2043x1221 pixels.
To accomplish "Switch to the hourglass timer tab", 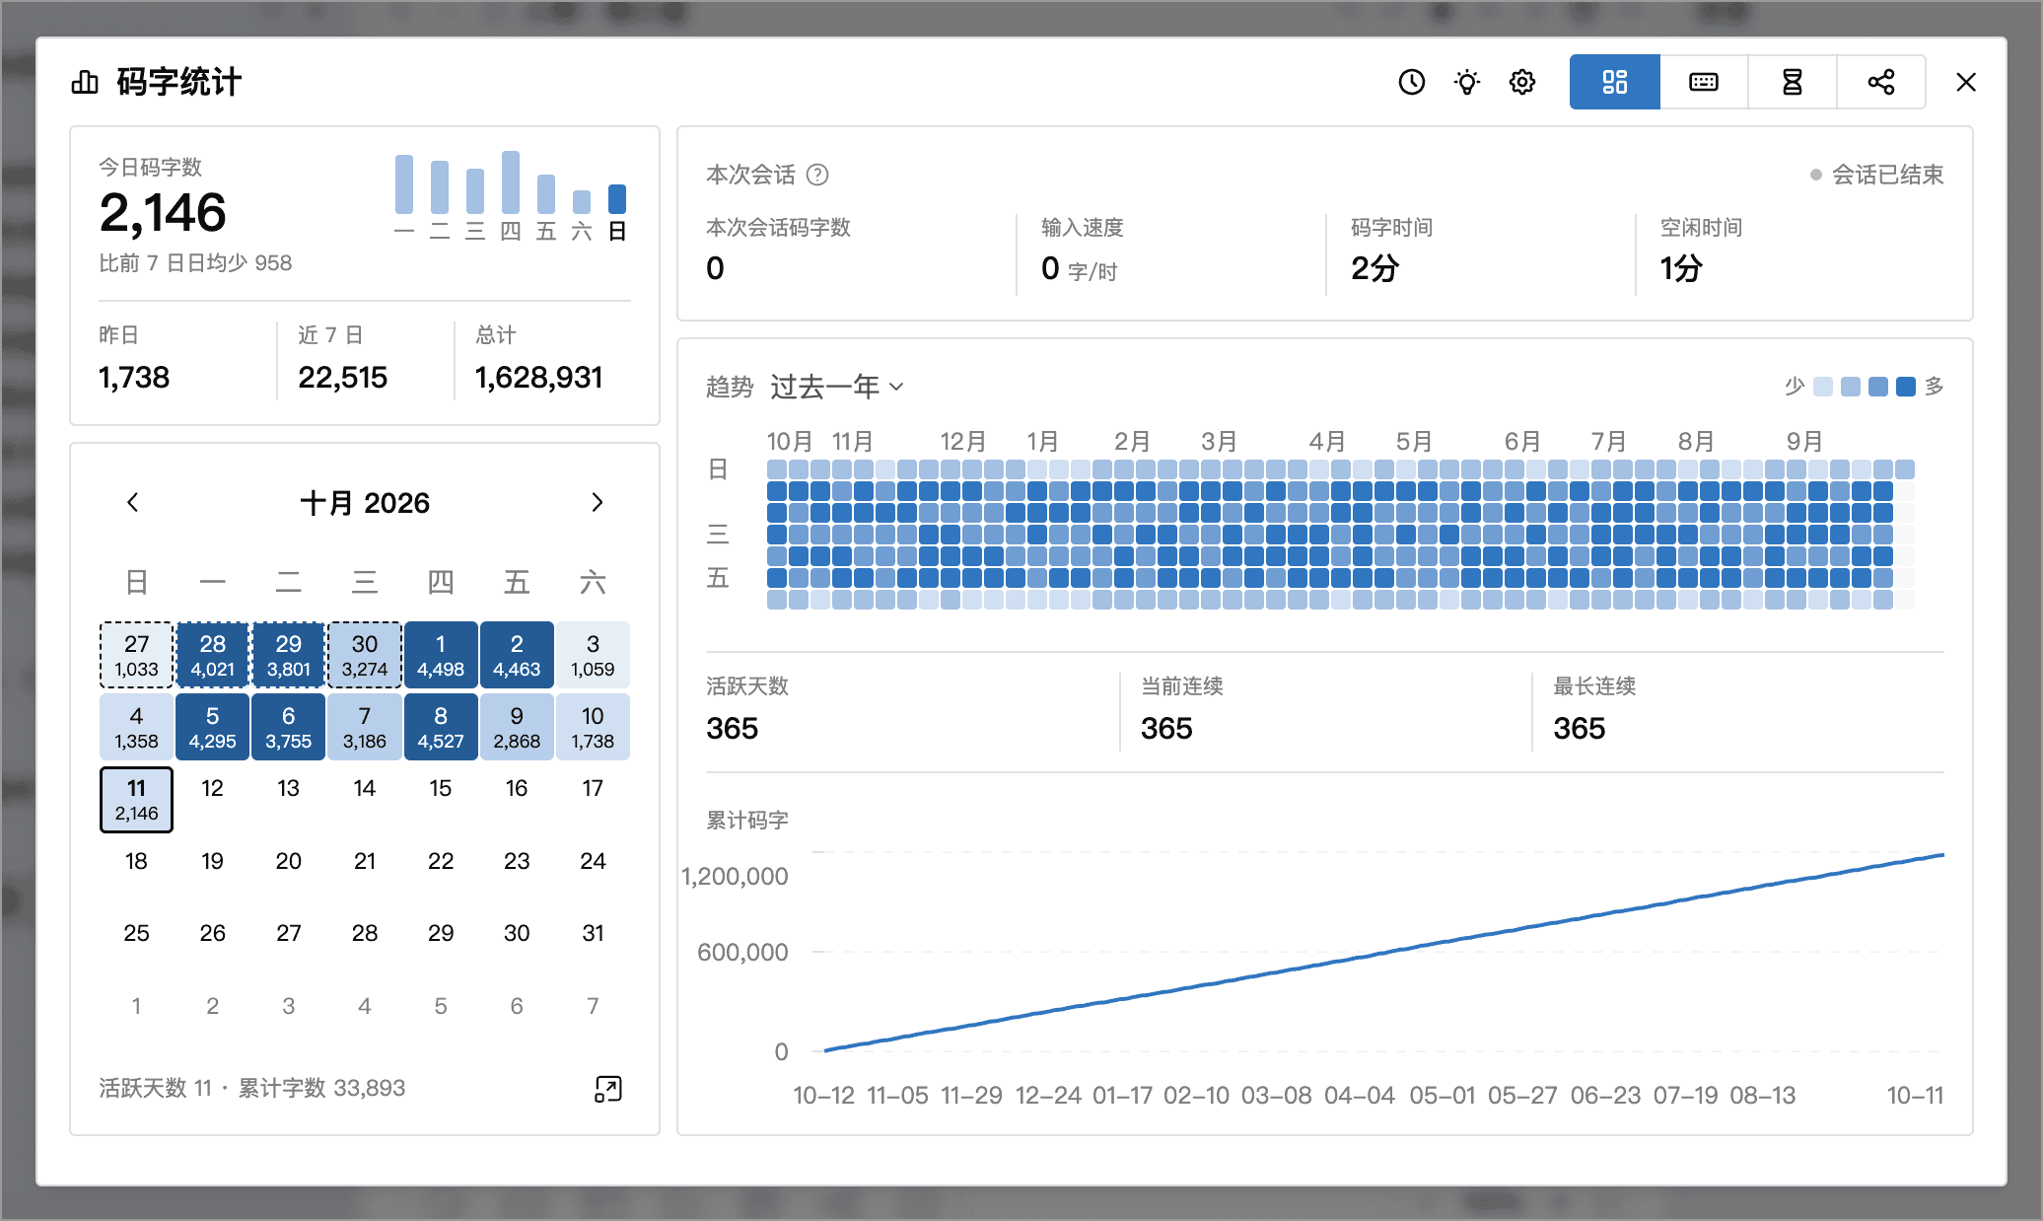I will (x=1793, y=82).
